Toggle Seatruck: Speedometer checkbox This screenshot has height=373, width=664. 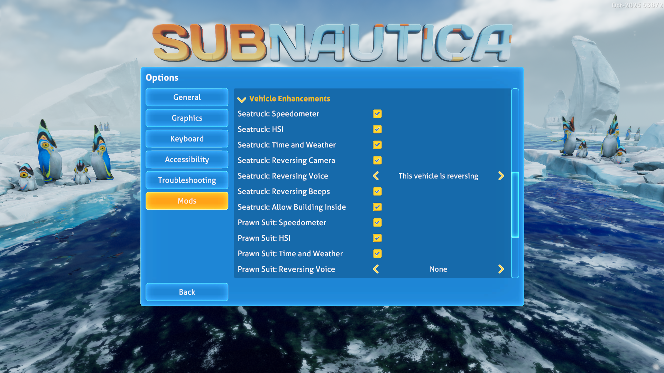pos(377,114)
